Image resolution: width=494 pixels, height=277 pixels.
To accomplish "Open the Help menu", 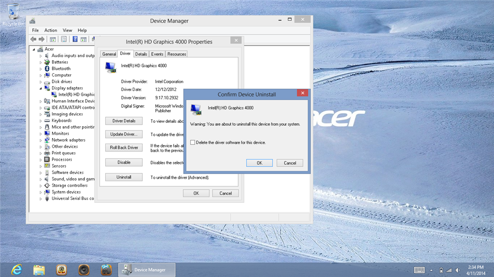I will (82, 30).
